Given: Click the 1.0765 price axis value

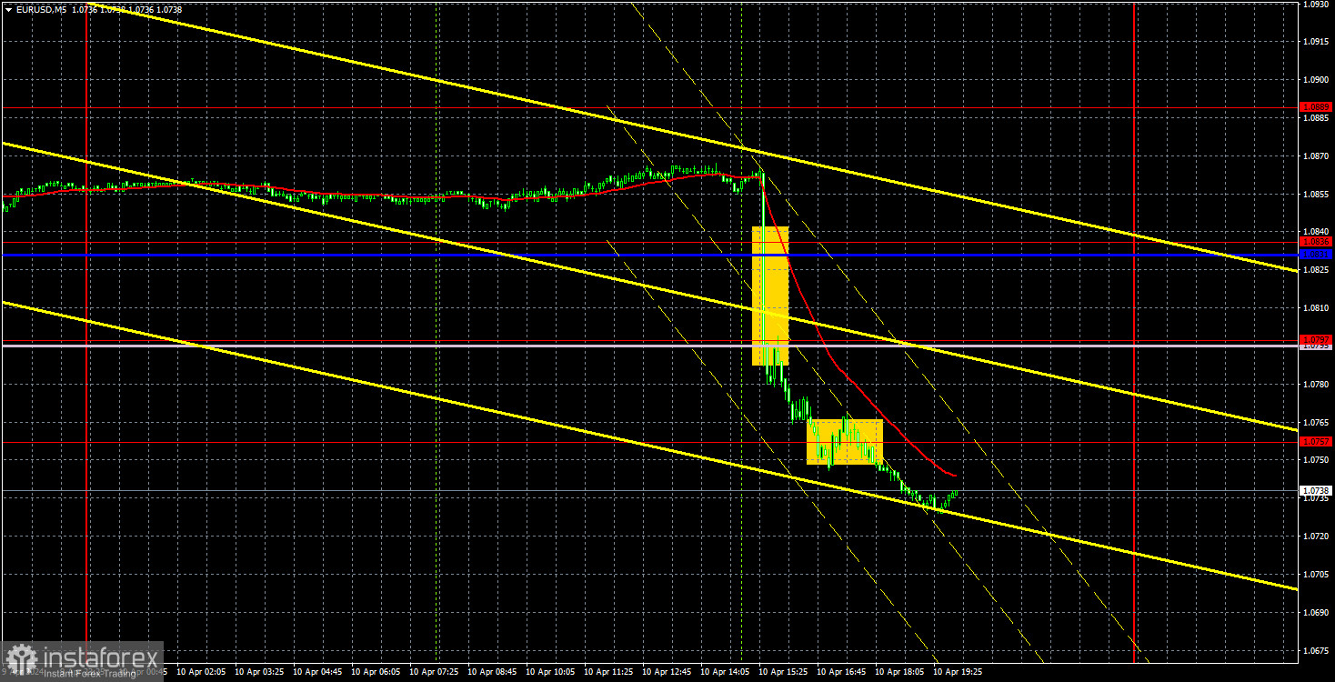Looking at the screenshot, I should point(1317,423).
